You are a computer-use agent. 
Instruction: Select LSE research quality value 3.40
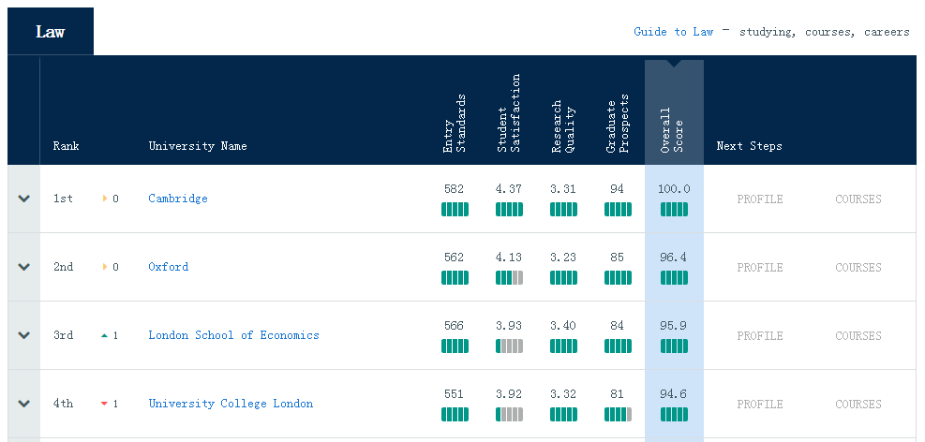tap(563, 326)
